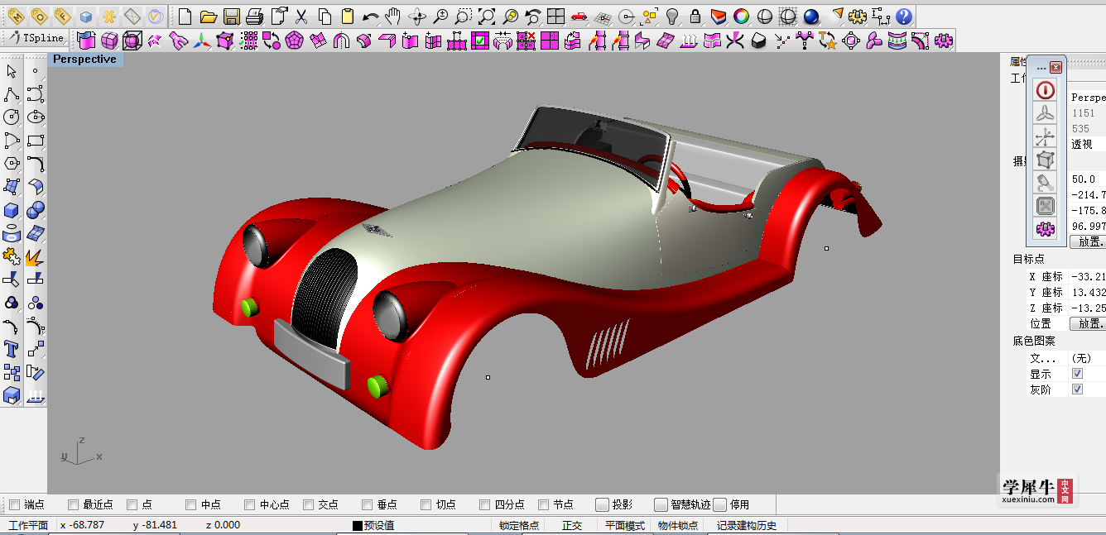The image size is (1106, 535).
Task: Click the X 座标 value -33.21
Action: coord(1088,277)
